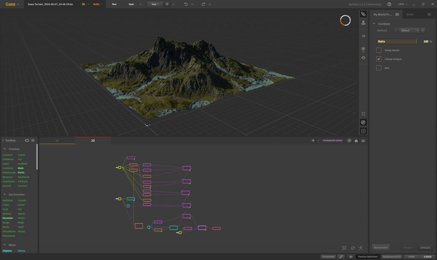This screenshot has height=260, width=437.
Task: Switch to the 3D graph tab
Action: [x=57, y=140]
